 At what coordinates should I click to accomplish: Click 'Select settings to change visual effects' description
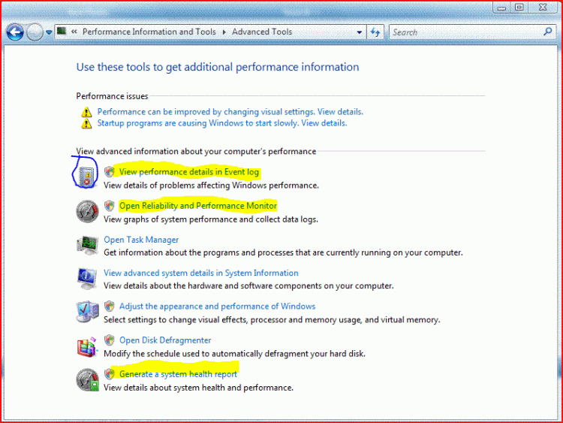pyautogui.click(x=272, y=320)
